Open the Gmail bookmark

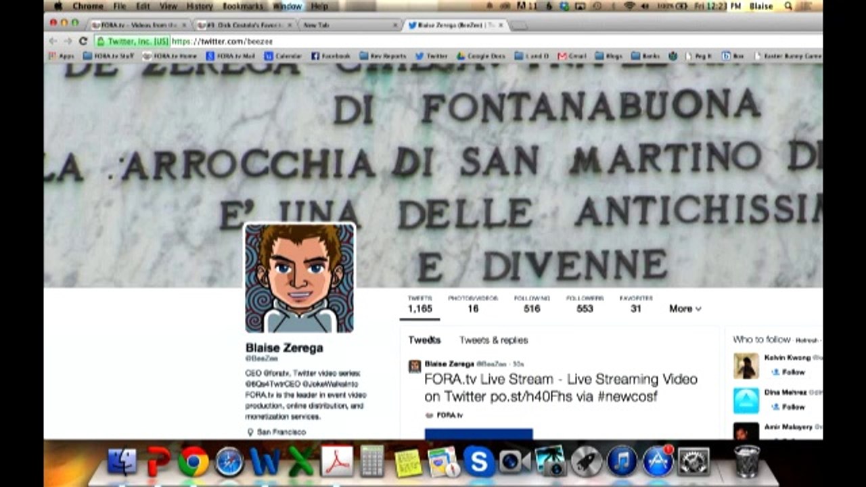pyautogui.click(x=572, y=56)
